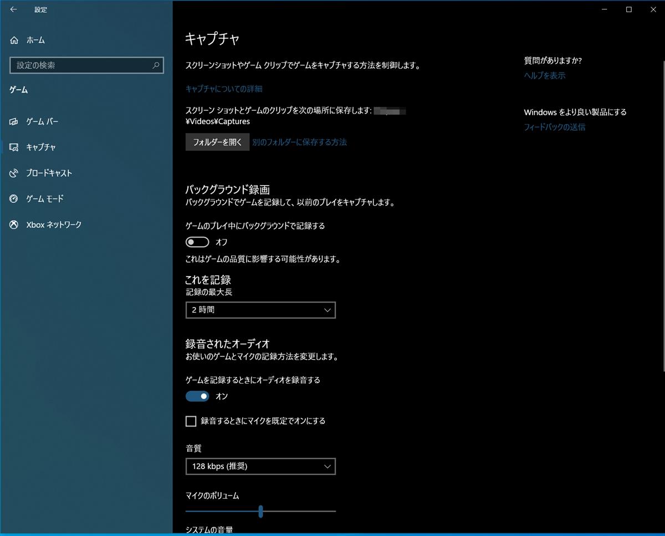The width and height of the screenshot is (665, 536).
Task: Turn off audio recording toggle
Action: [x=197, y=396]
